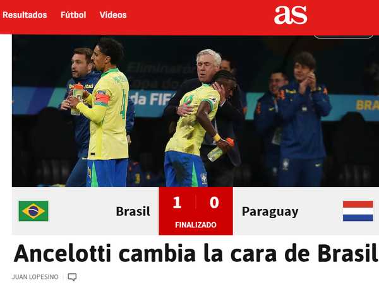This screenshot has height=291, width=379.
Task: Open the Resultados menu item
Action: tap(25, 15)
